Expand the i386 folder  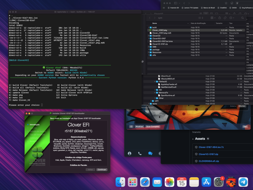tap(149, 47)
